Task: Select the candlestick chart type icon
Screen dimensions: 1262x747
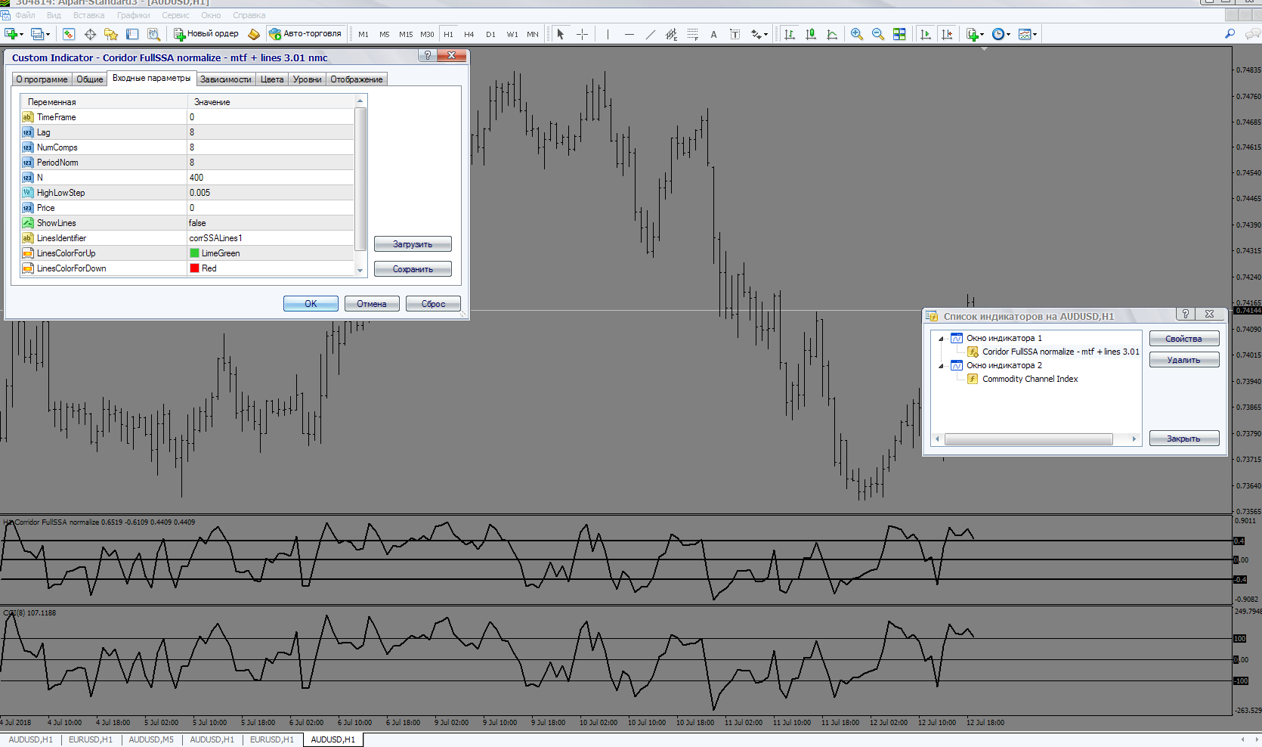Action: pos(811,34)
